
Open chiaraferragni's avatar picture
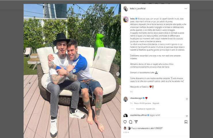tap(126, 99)
